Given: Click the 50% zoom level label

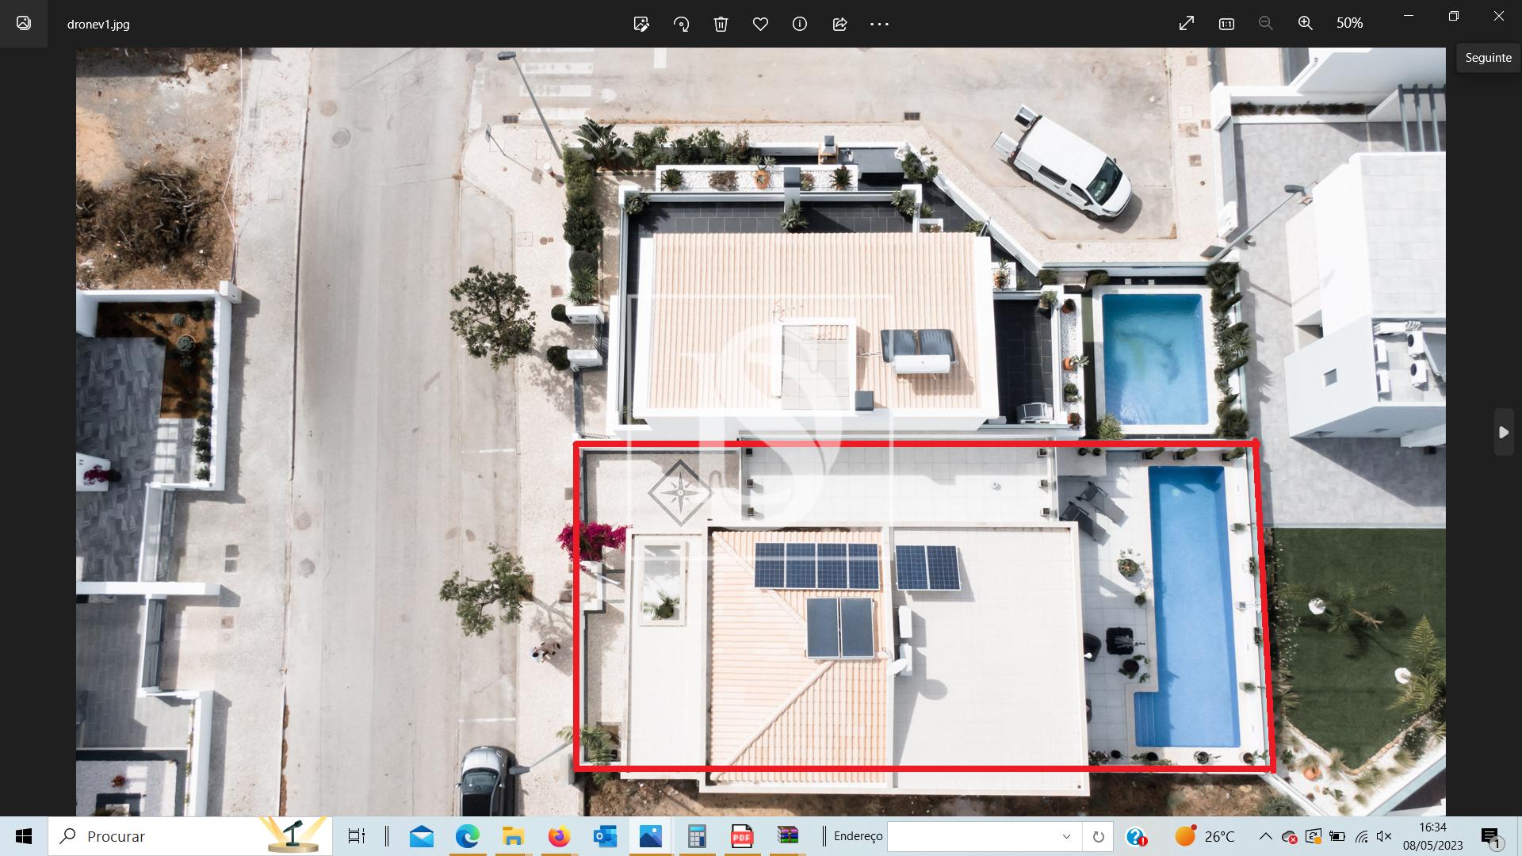Looking at the screenshot, I should click(1349, 24).
